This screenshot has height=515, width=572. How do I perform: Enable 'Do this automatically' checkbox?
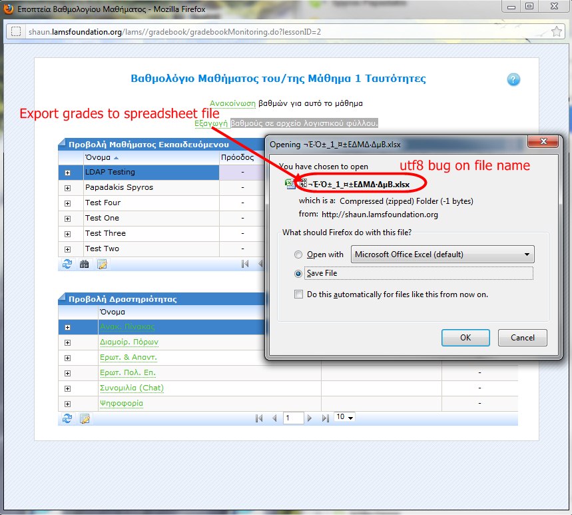pos(298,294)
